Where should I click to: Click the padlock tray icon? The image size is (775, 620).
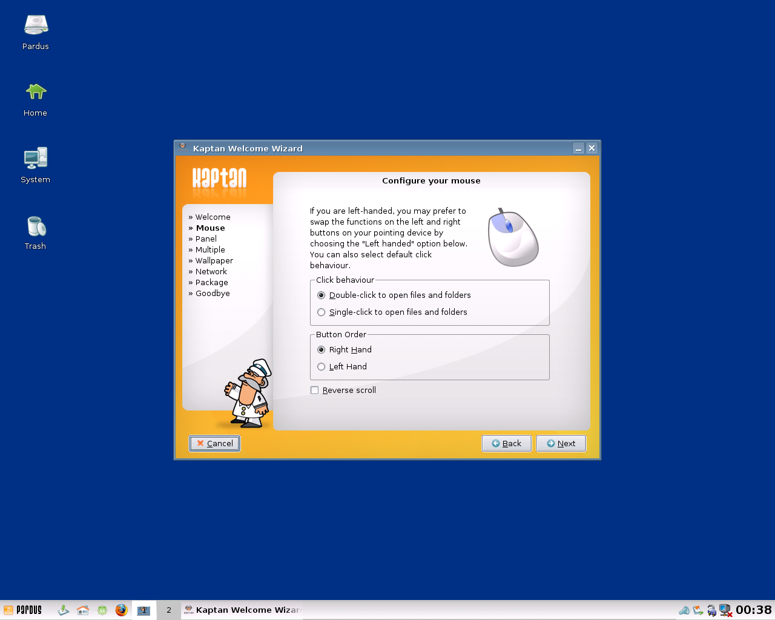(711, 610)
